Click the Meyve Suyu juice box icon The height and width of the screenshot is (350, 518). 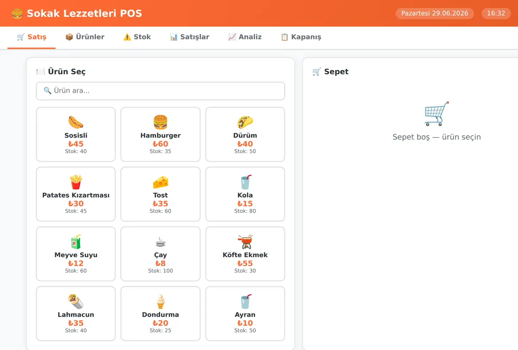[x=76, y=242]
